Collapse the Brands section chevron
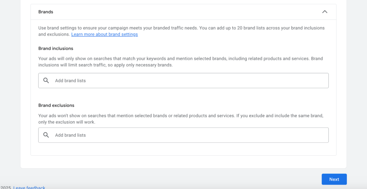Viewport: 367px width, 189px height. pos(324,12)
